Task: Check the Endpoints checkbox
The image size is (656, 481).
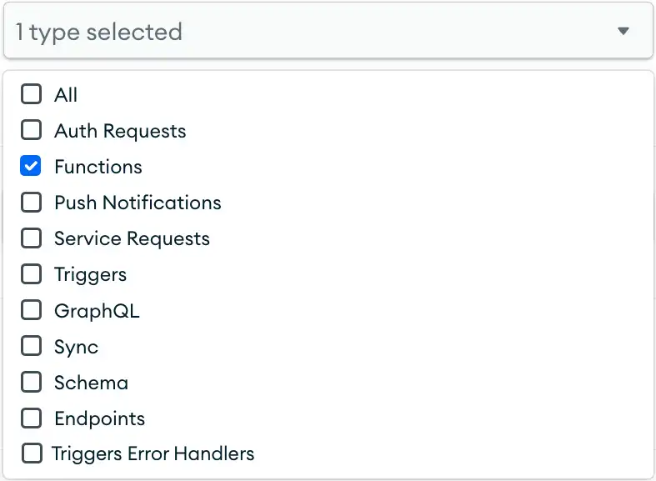Action: point(31,418)
